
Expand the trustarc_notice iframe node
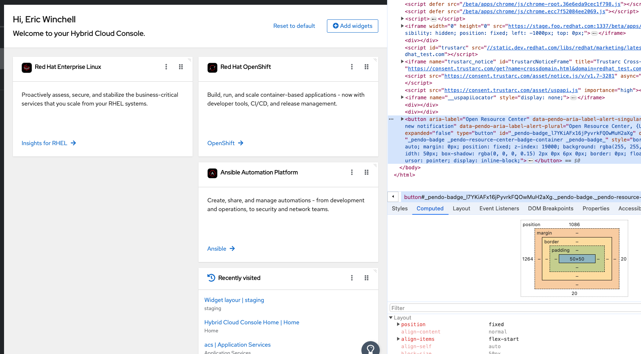403,62
